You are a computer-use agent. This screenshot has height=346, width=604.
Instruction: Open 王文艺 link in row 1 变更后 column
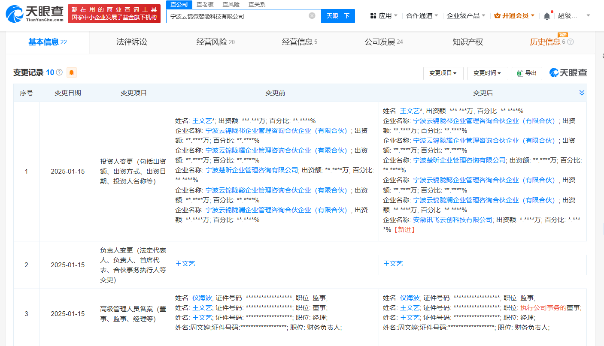coord(410,111)
